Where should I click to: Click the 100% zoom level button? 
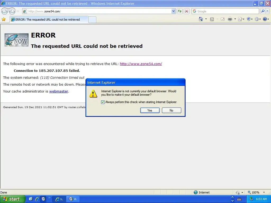[x=254, y=192]
